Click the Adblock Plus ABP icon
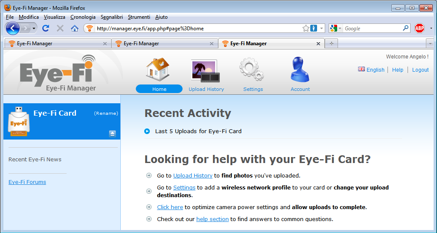The image size is (437, 233). click(x=420, y=29)
